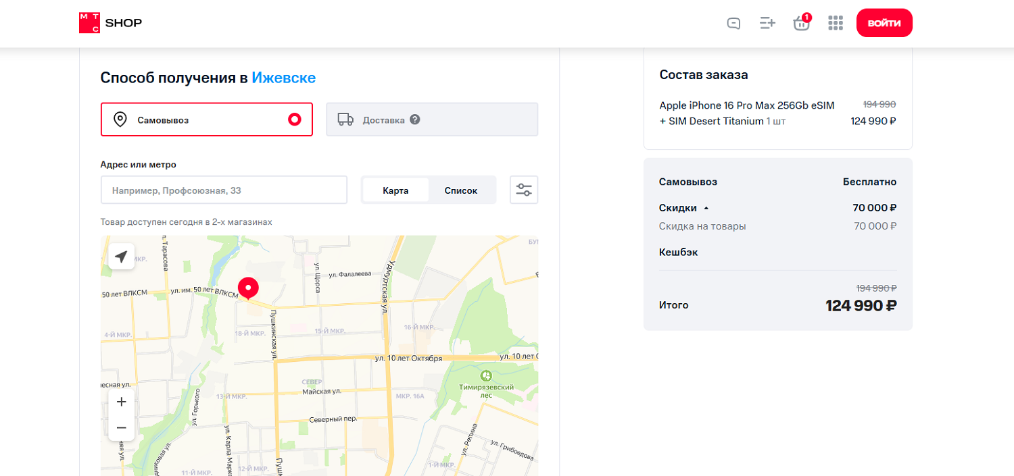Select the Самовывоз pickup option
The image size is (1014, 476).
tap(207, 120)
